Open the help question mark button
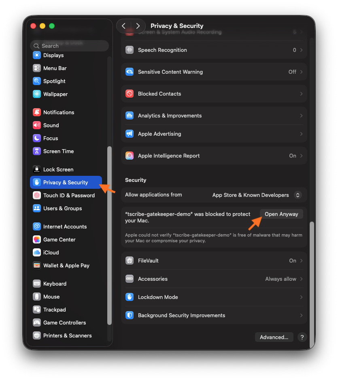This screenshot has height=380, width=338. pyautogui.click(x=302, y=337)
